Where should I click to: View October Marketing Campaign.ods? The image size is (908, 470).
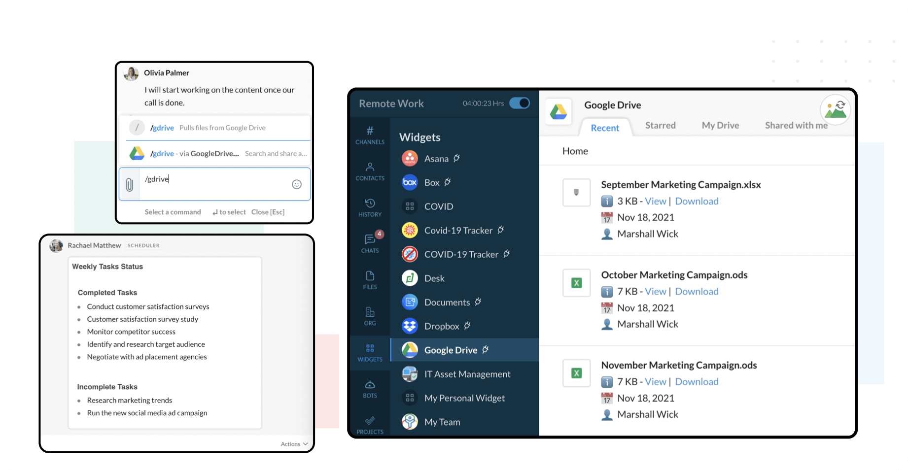pyautogui.click(x=656, y=292)
